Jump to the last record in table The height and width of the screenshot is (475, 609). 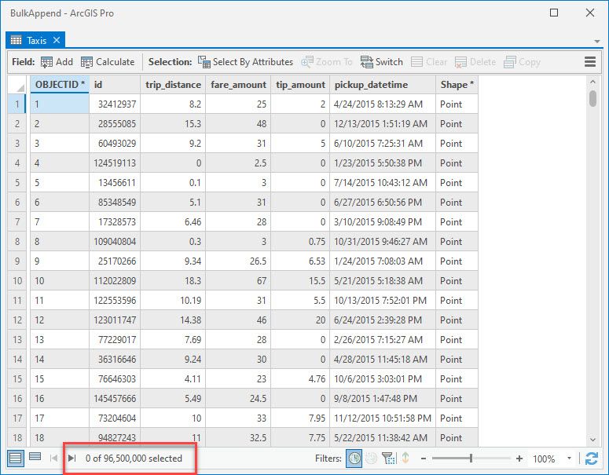(72, 459)
